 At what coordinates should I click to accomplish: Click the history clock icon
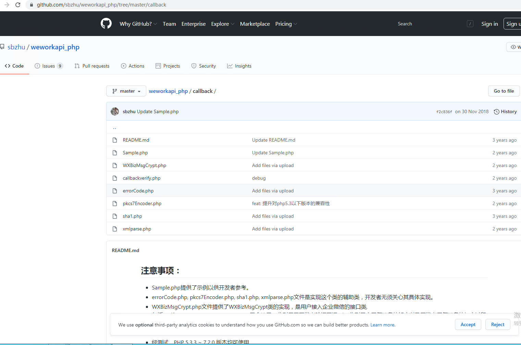tap(496, 112)
